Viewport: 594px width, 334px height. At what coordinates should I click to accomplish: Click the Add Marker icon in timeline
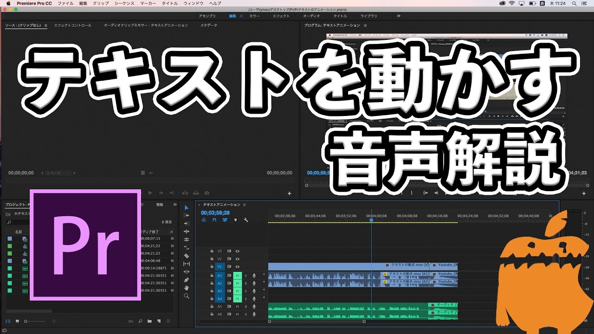click(235, 220)
